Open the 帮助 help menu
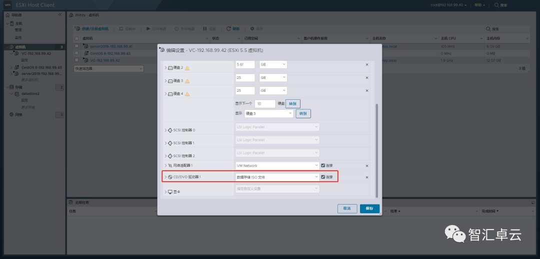 [479, 5]
